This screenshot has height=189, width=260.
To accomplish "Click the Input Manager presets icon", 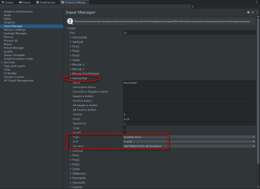I will click(x=252, y=13).
